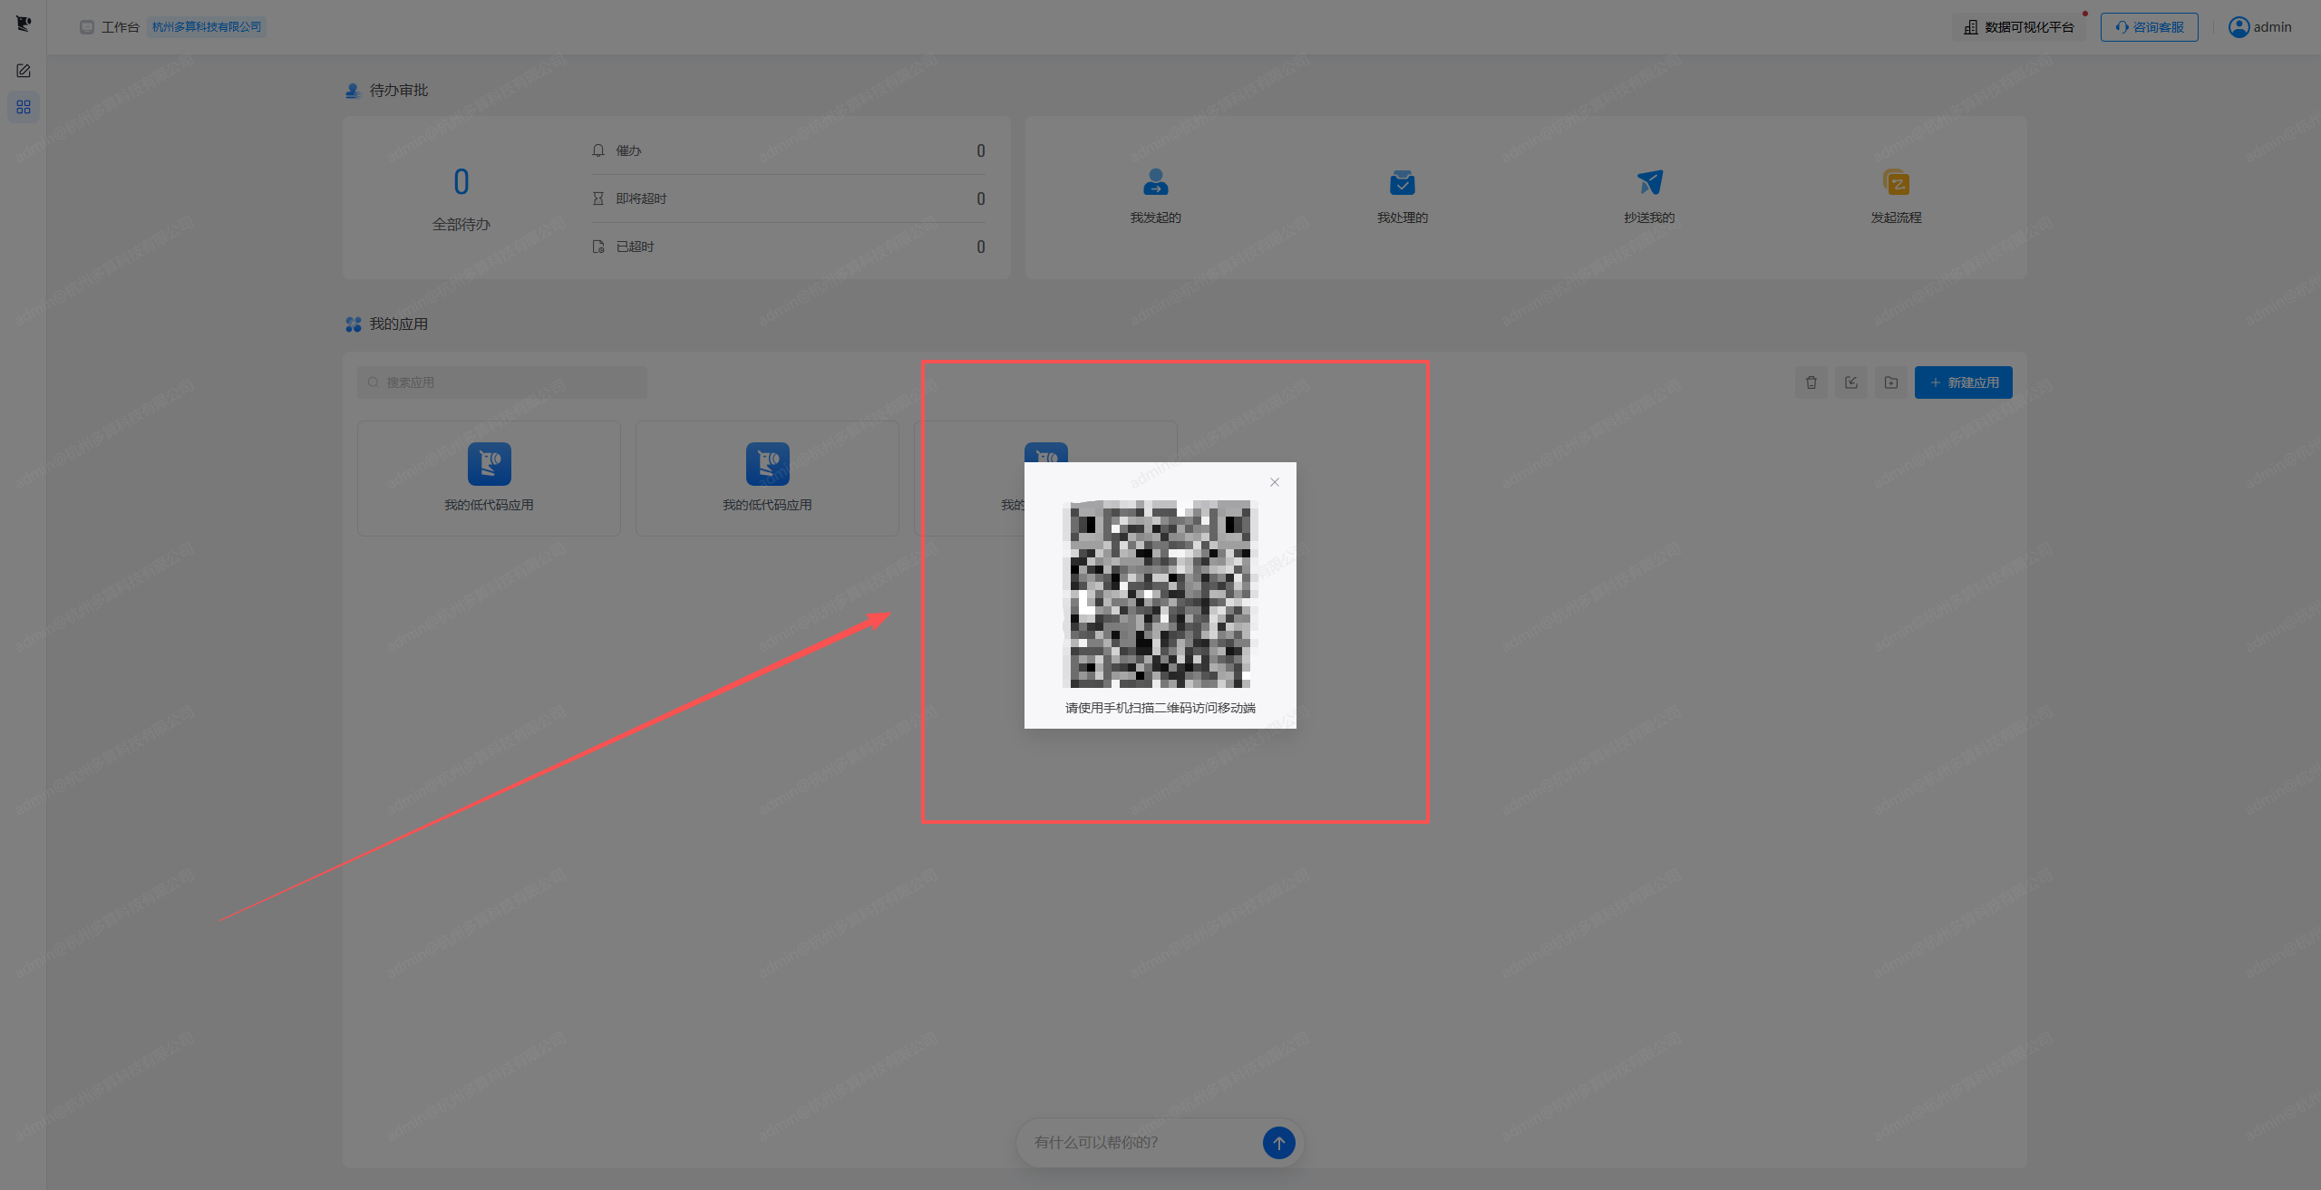Click the import app icon beside trash
Viewport: 2321px width, 1190px height.
[x=1851, y=382]
